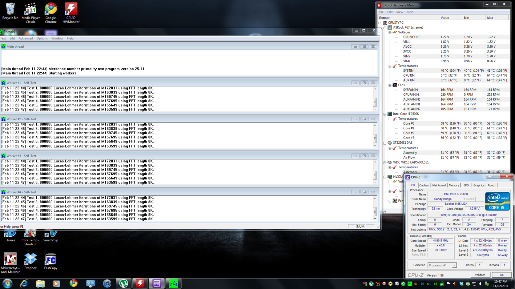Collapse ASRock P67 Extreme6 node
515x289 pixels.
[385, 28]
